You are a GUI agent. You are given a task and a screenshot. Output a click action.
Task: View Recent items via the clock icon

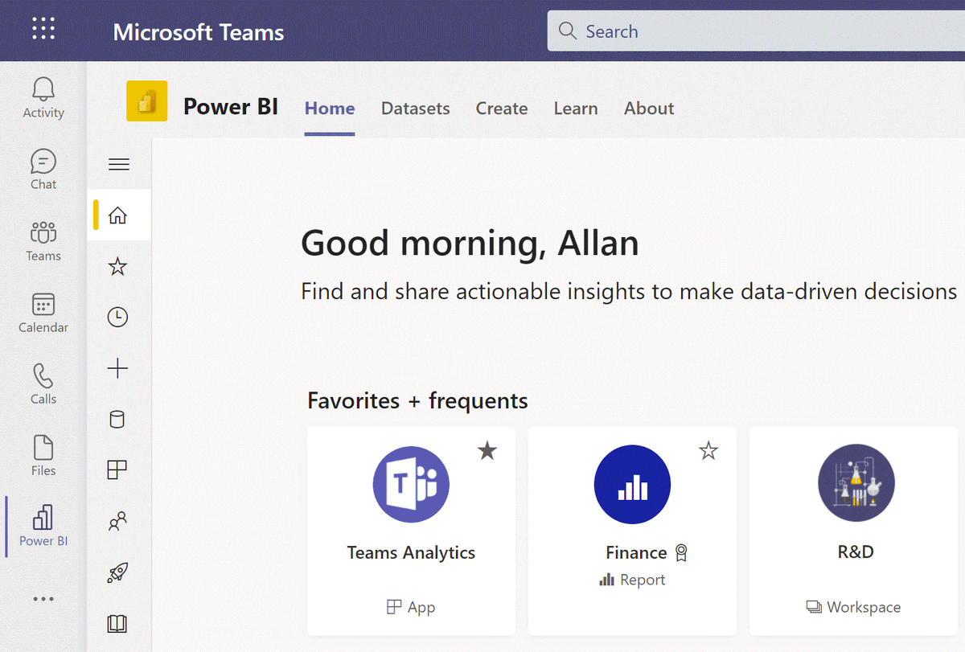point(118,317)
